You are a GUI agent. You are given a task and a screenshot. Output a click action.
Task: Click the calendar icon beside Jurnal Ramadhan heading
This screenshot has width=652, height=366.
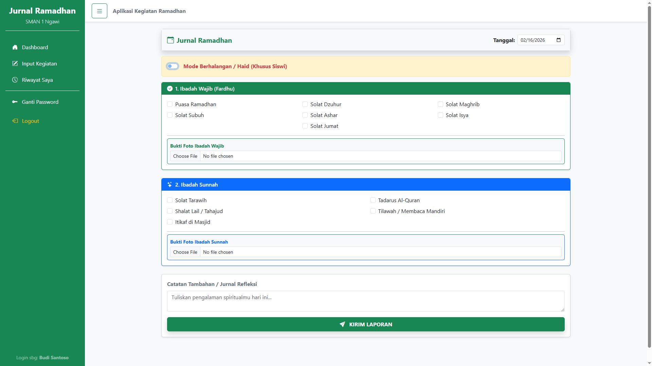pos(170,40)
